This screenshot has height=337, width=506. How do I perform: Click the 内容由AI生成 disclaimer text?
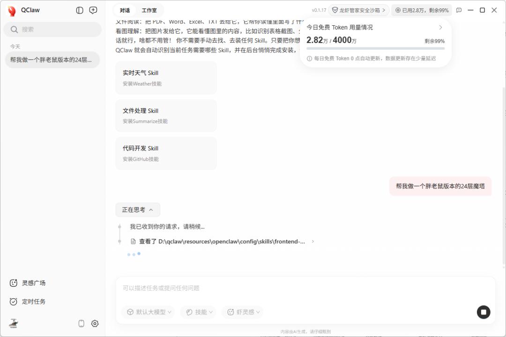pos(305,331)
